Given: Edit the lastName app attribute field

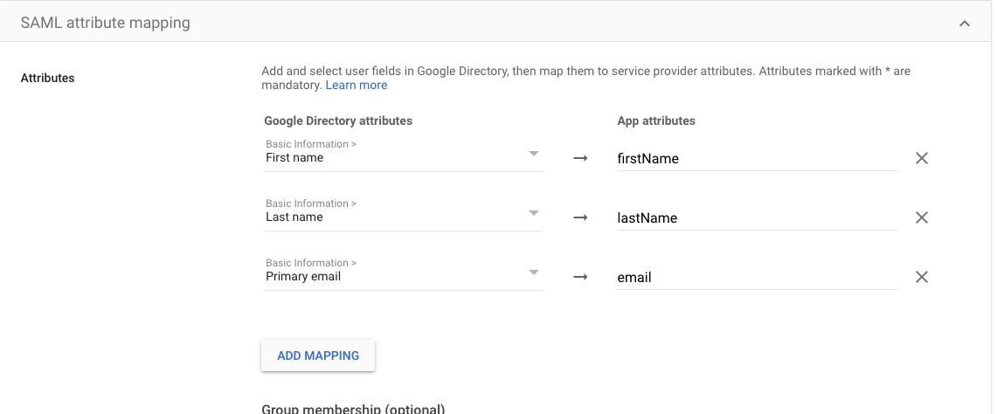Looking at the screenshot, I should [x=756, y=217].
